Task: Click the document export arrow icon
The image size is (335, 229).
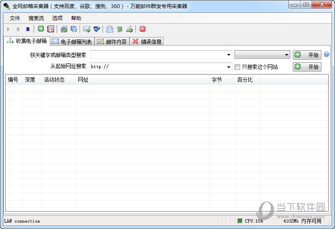Action: tap(129, 29)
